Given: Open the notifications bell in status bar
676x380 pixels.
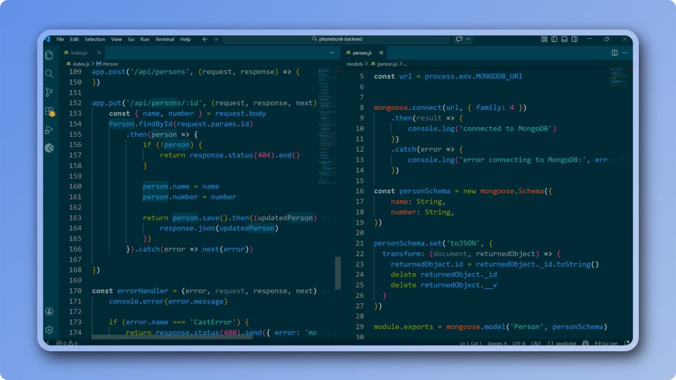Looking at the screenshot, I should click(627, 343).
